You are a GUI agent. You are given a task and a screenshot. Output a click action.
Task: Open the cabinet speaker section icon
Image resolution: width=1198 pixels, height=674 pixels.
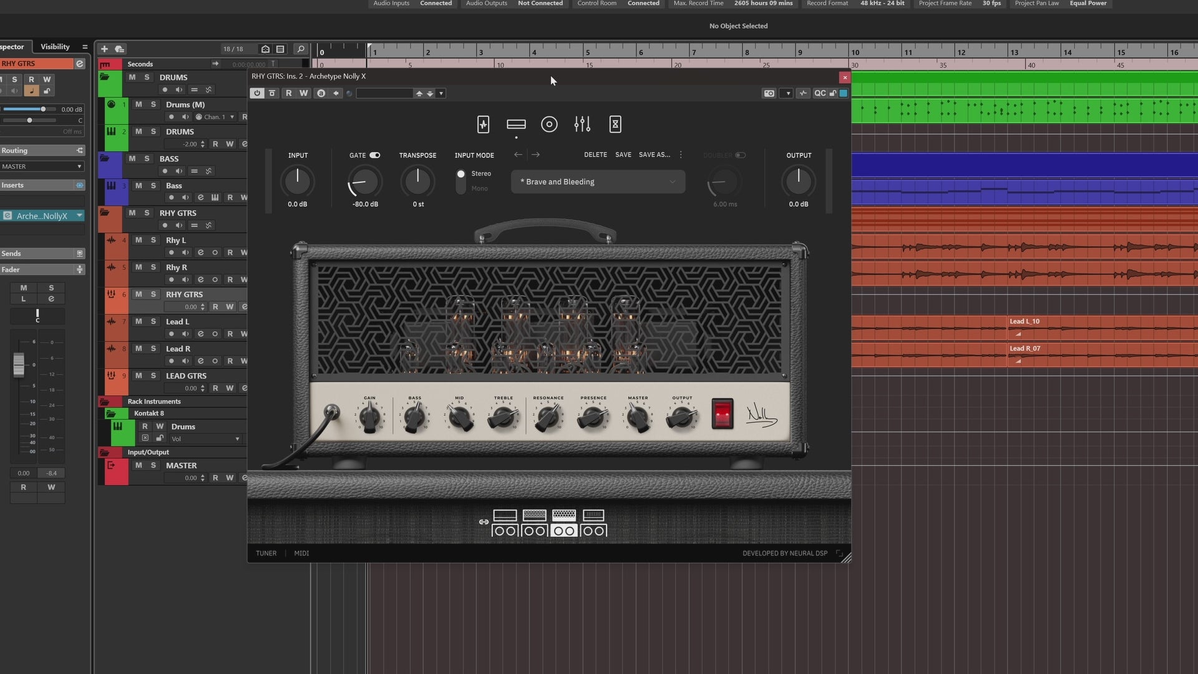pos(549,124)
